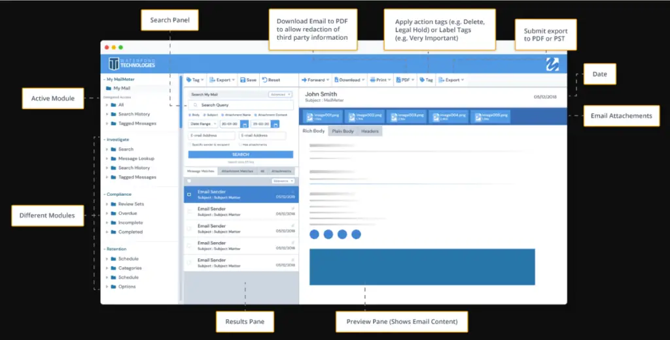This screenshot has width=670, height=340.
Task: Open Export menu at the end of the preview toolbar
Action: [451, 80]
